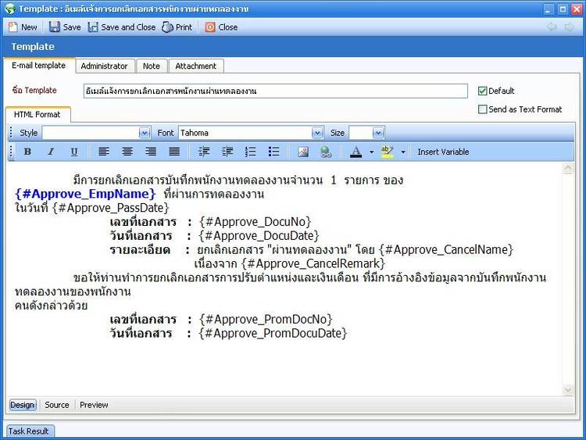The height and width of the screenshot is (440, 586).
Task: Insert a bulleted list
Action: pos(274,152)
